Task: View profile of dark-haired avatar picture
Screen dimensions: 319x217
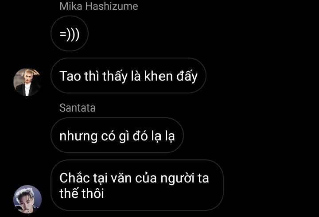Action: click(27, 199)
